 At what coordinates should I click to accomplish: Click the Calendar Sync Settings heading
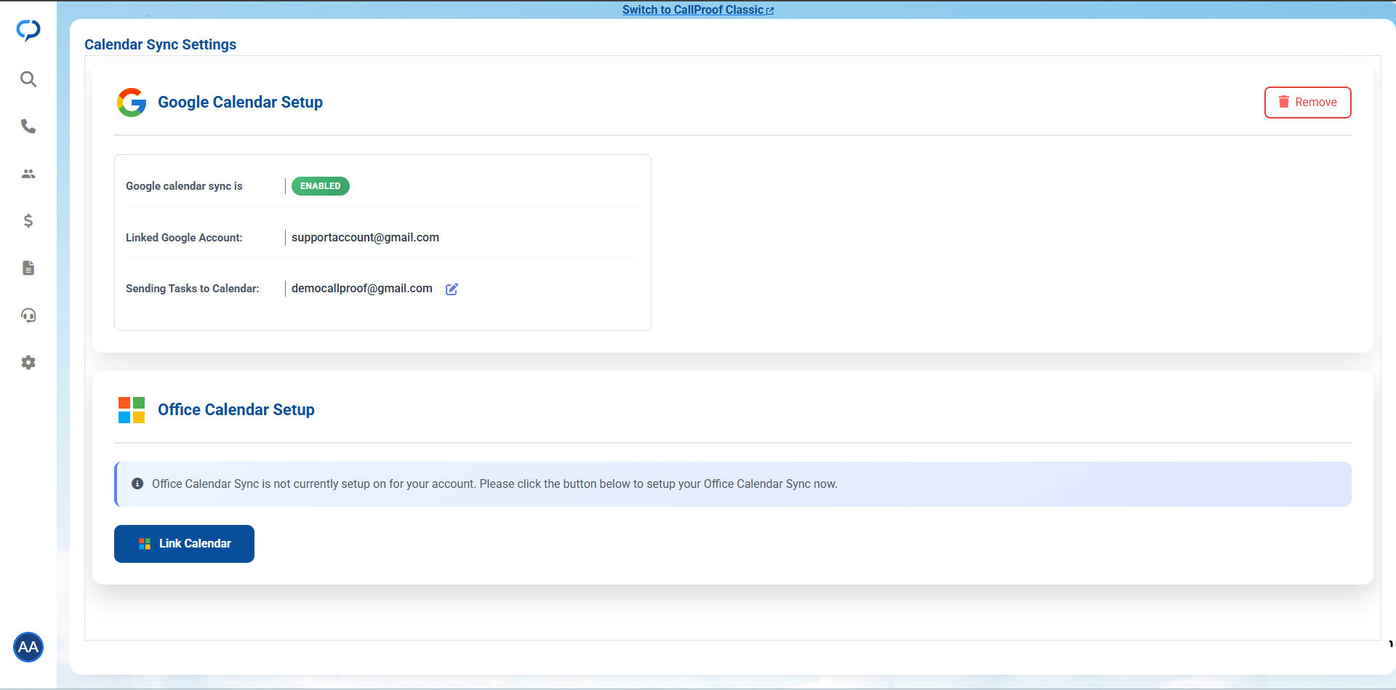coord(160,44)
